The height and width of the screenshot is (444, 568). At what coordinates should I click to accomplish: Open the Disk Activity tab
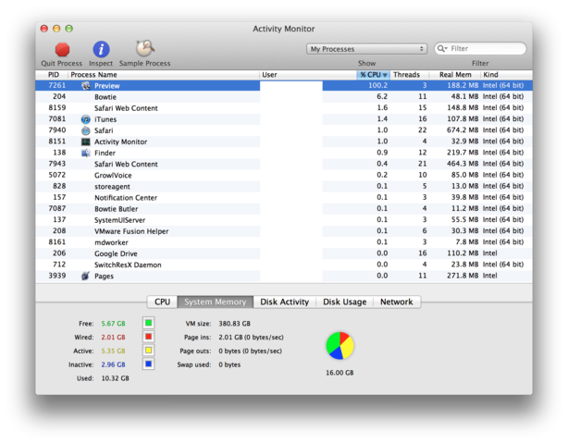pos(284,302)
